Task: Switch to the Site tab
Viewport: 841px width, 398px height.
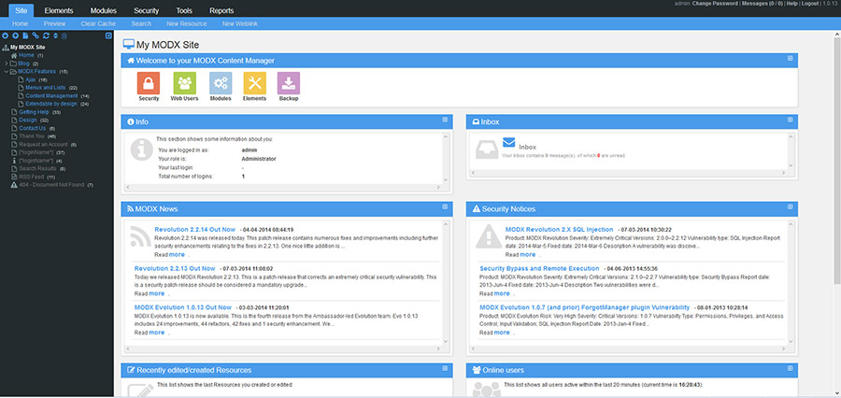Action: point(21,10)
